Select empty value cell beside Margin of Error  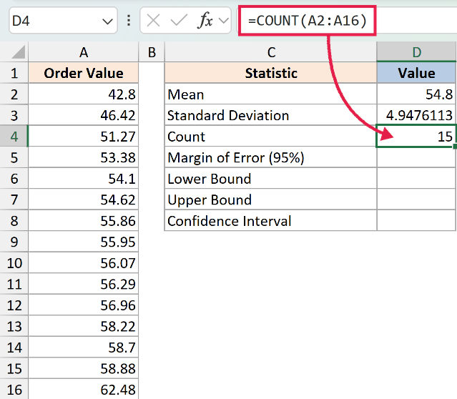tap(416, 157)
